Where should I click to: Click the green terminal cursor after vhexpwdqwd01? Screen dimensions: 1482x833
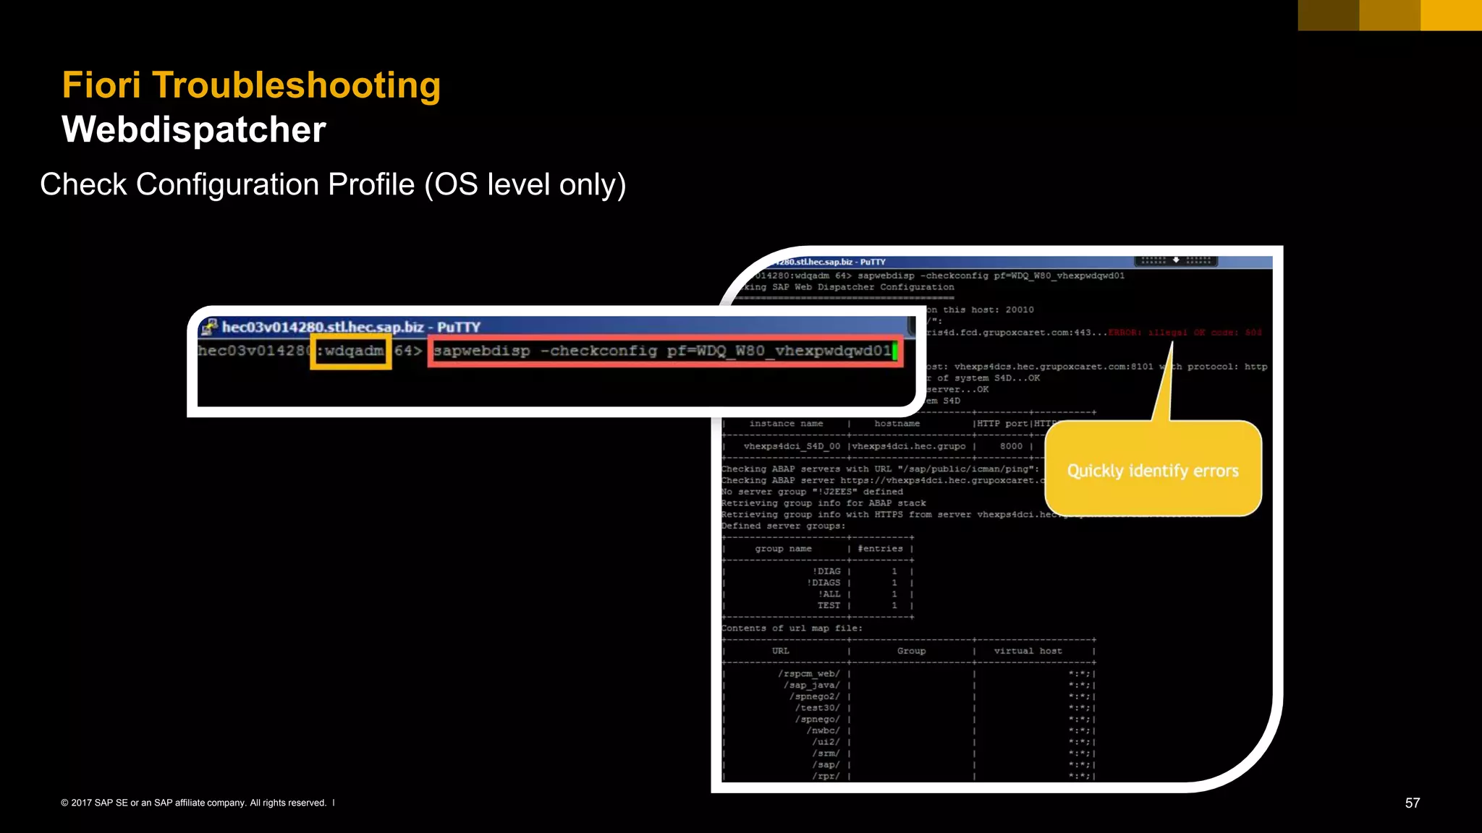(895, 351)
